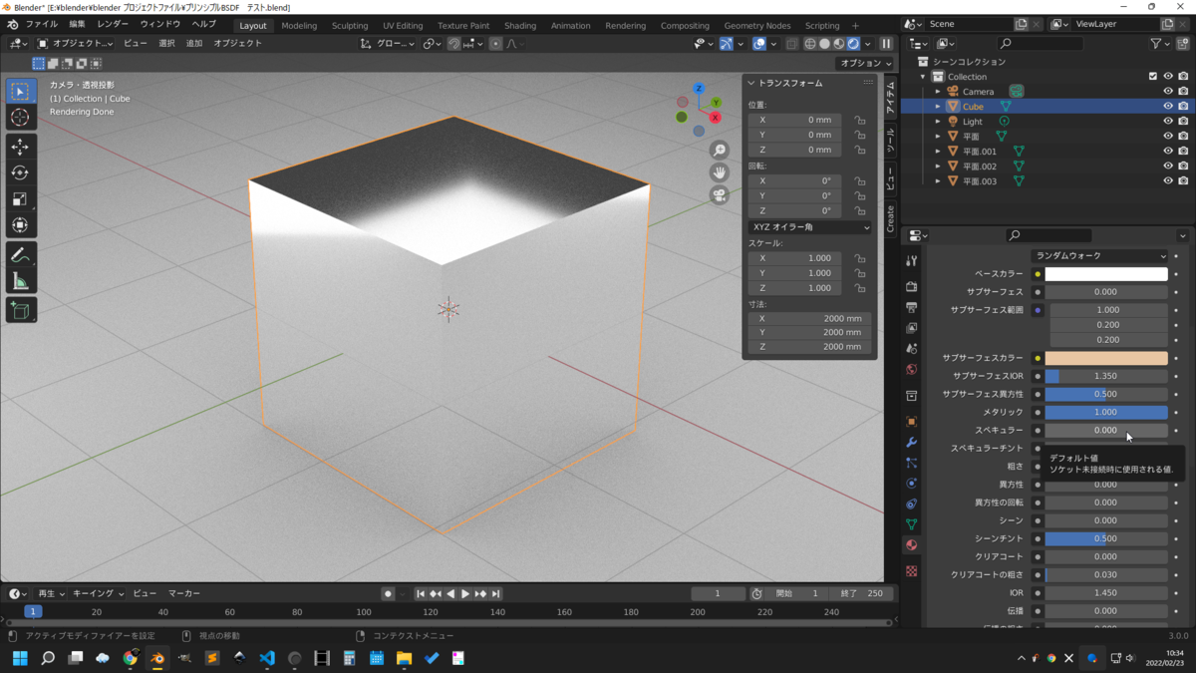Toggle lock on Scale Z field
1196x673 pixels.
859,287
